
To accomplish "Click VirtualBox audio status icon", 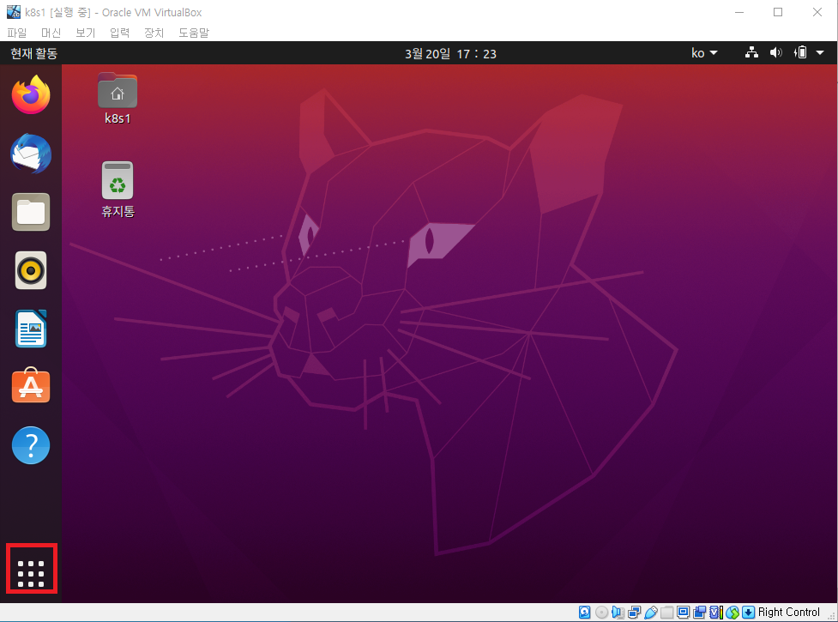I will point(618,612).
